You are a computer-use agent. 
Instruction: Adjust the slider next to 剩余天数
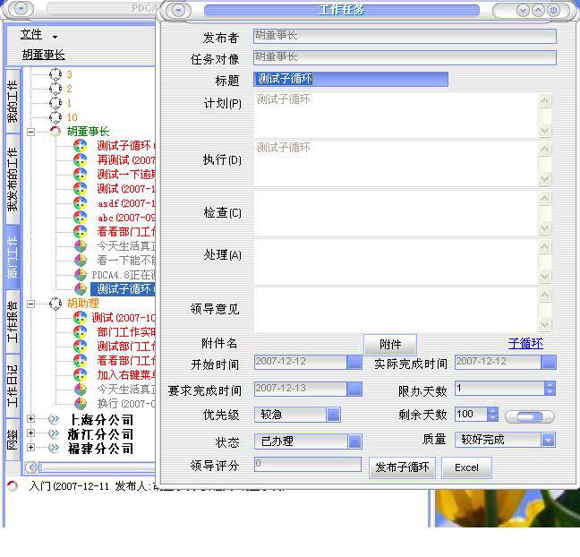(530, 416)
